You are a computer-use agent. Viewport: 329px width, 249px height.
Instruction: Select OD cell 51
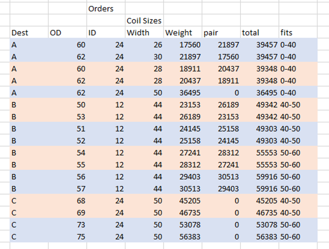67,129
